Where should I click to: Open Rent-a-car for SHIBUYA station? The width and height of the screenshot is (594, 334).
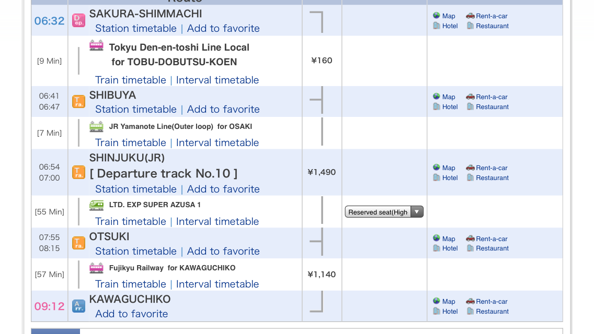487,97
